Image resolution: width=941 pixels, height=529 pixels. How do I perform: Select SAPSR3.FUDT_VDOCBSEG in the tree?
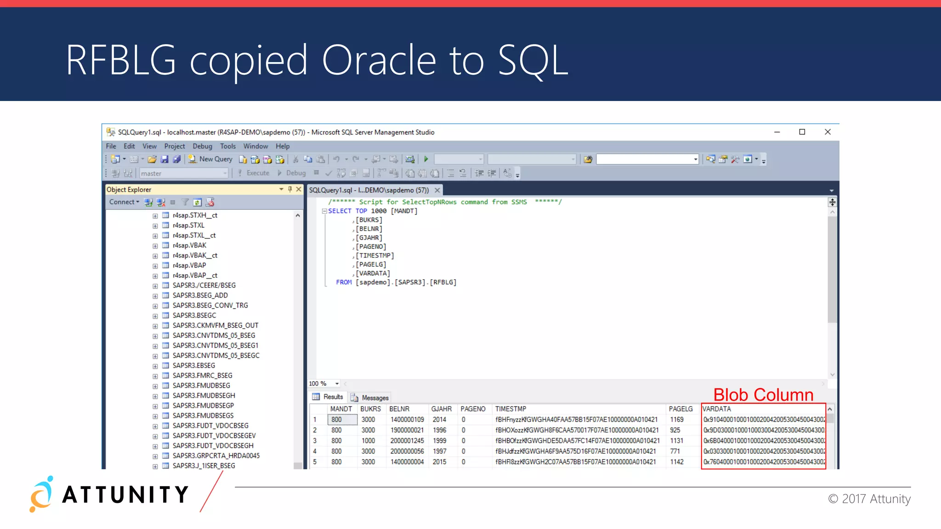pyautogui.click(x=210, y=426)
